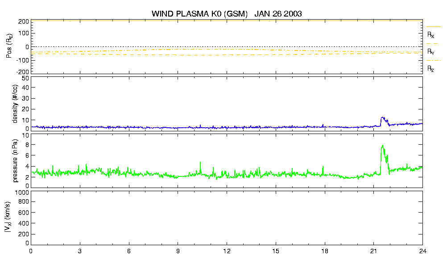Click the density (#/cc) axis label
The width and height of the screenshot is (443, 268).
(x=15, y=104)
